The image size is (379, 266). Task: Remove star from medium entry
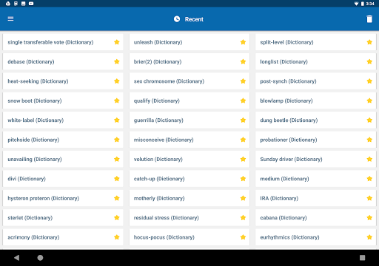[369, 179]
